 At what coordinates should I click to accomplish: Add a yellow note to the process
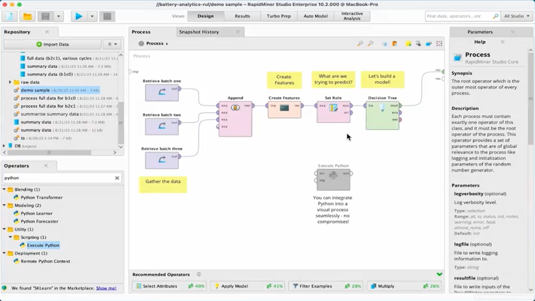(x=408, y=43)
